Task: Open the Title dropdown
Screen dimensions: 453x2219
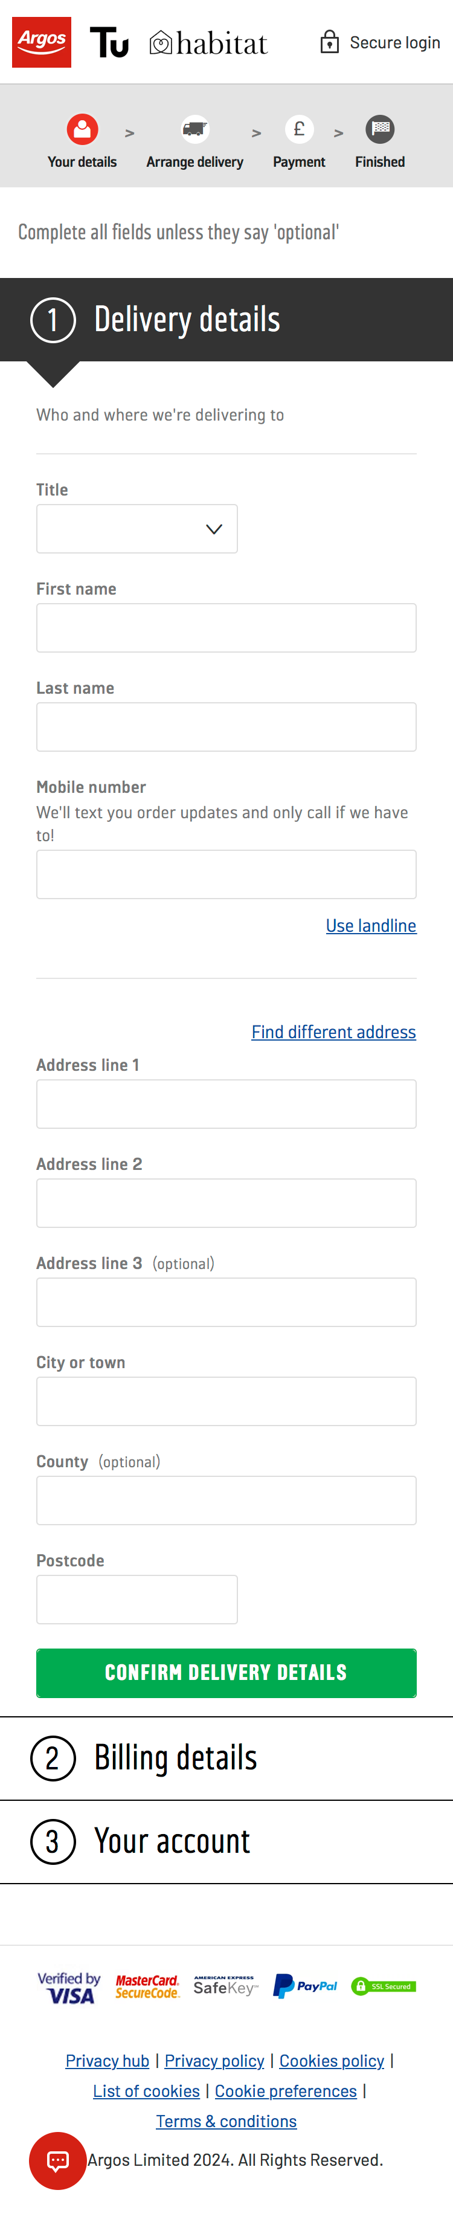Action: (x=136, y=529)
